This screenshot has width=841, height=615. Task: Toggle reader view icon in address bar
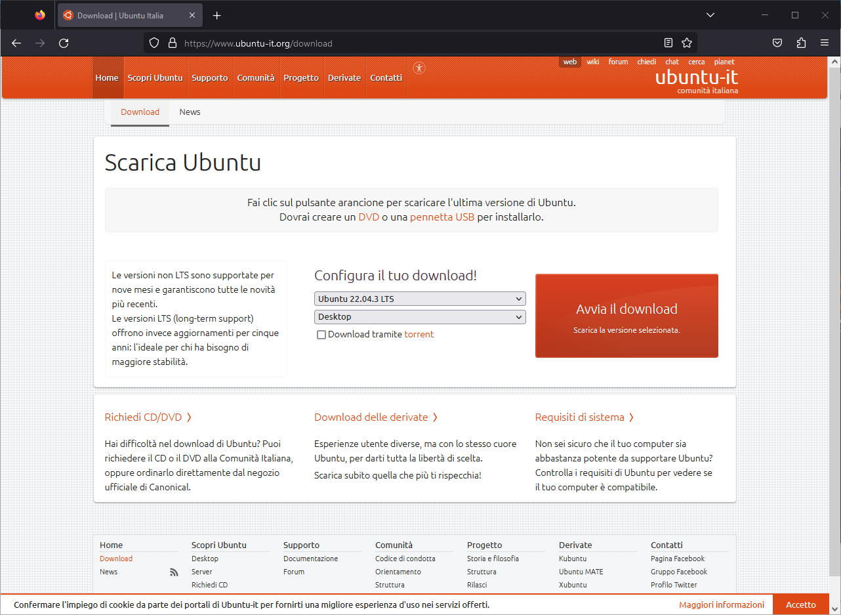tap(668, 43)
